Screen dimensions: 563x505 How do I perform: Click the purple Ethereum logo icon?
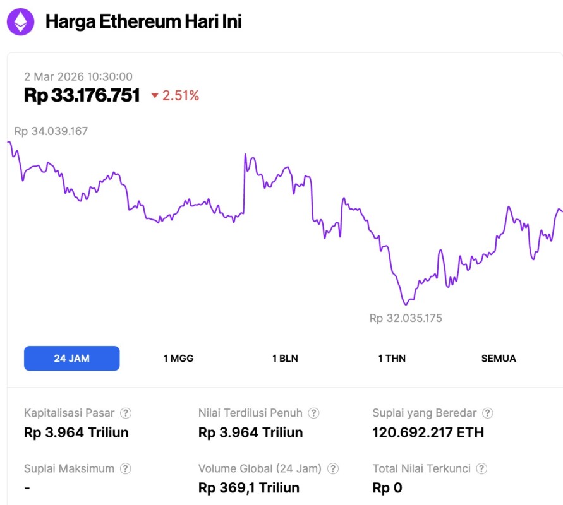point(20,22)
